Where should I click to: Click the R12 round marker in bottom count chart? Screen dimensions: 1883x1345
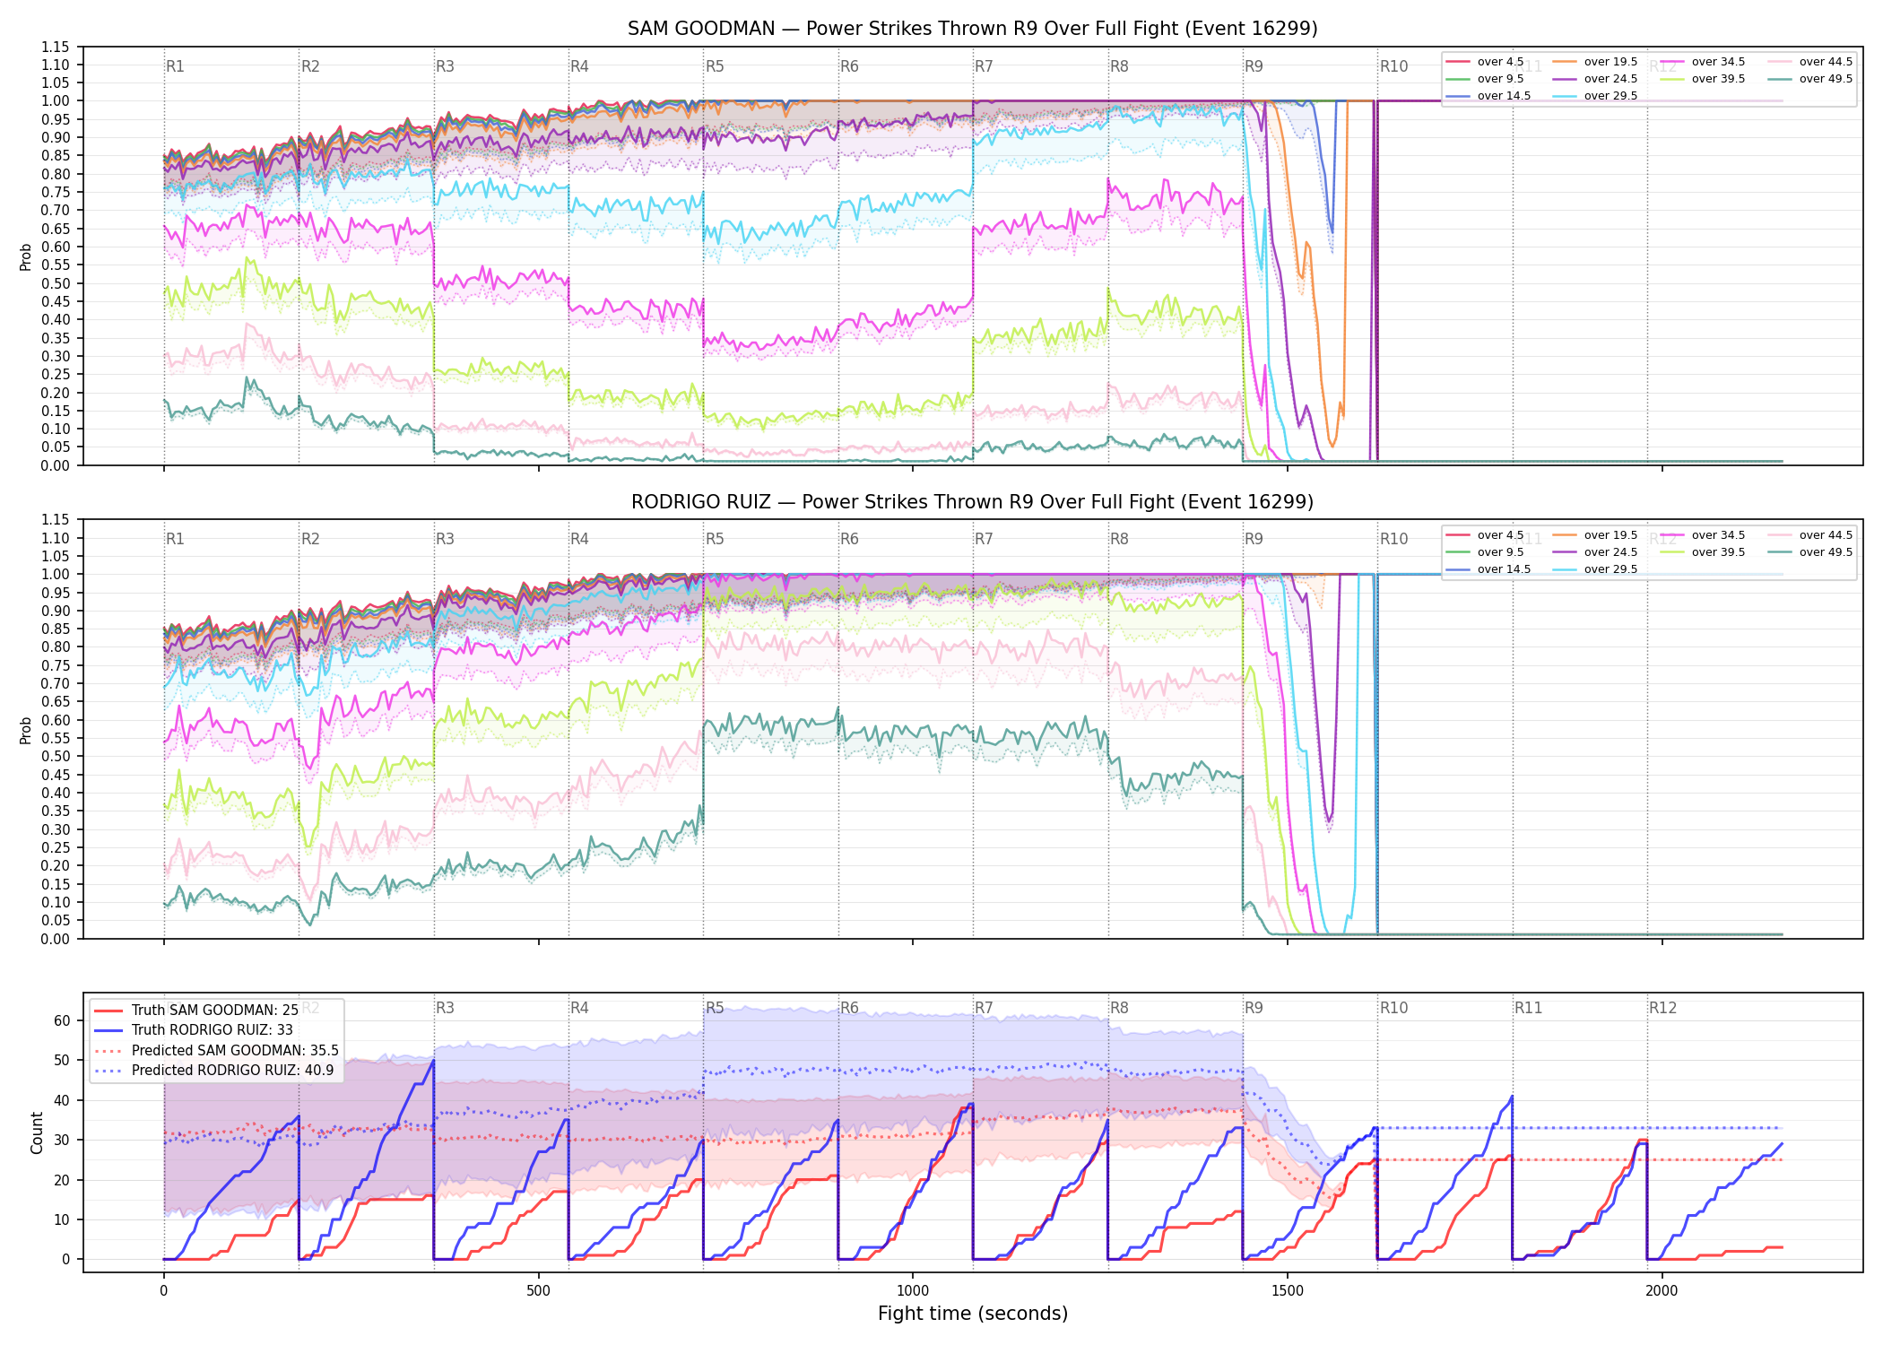[1662, 1008]
